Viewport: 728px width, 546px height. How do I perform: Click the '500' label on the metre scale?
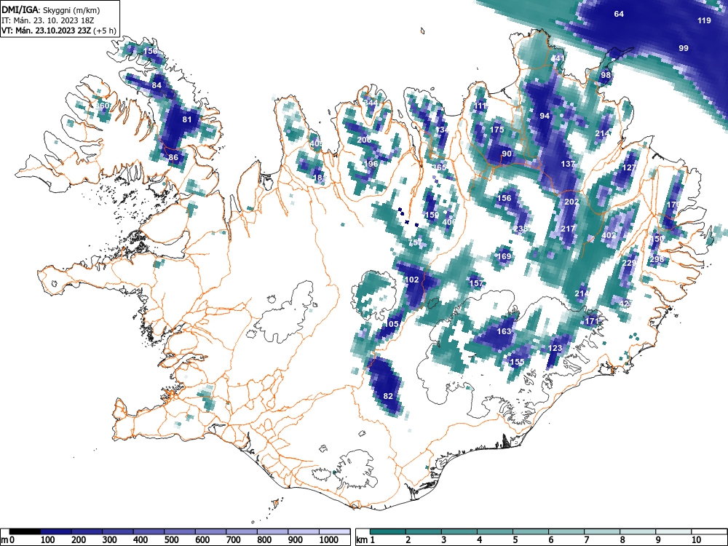pos(171,540)
